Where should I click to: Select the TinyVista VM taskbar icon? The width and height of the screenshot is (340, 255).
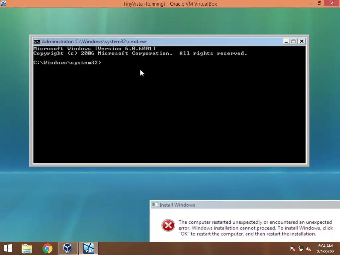click(x=88, y=248)
